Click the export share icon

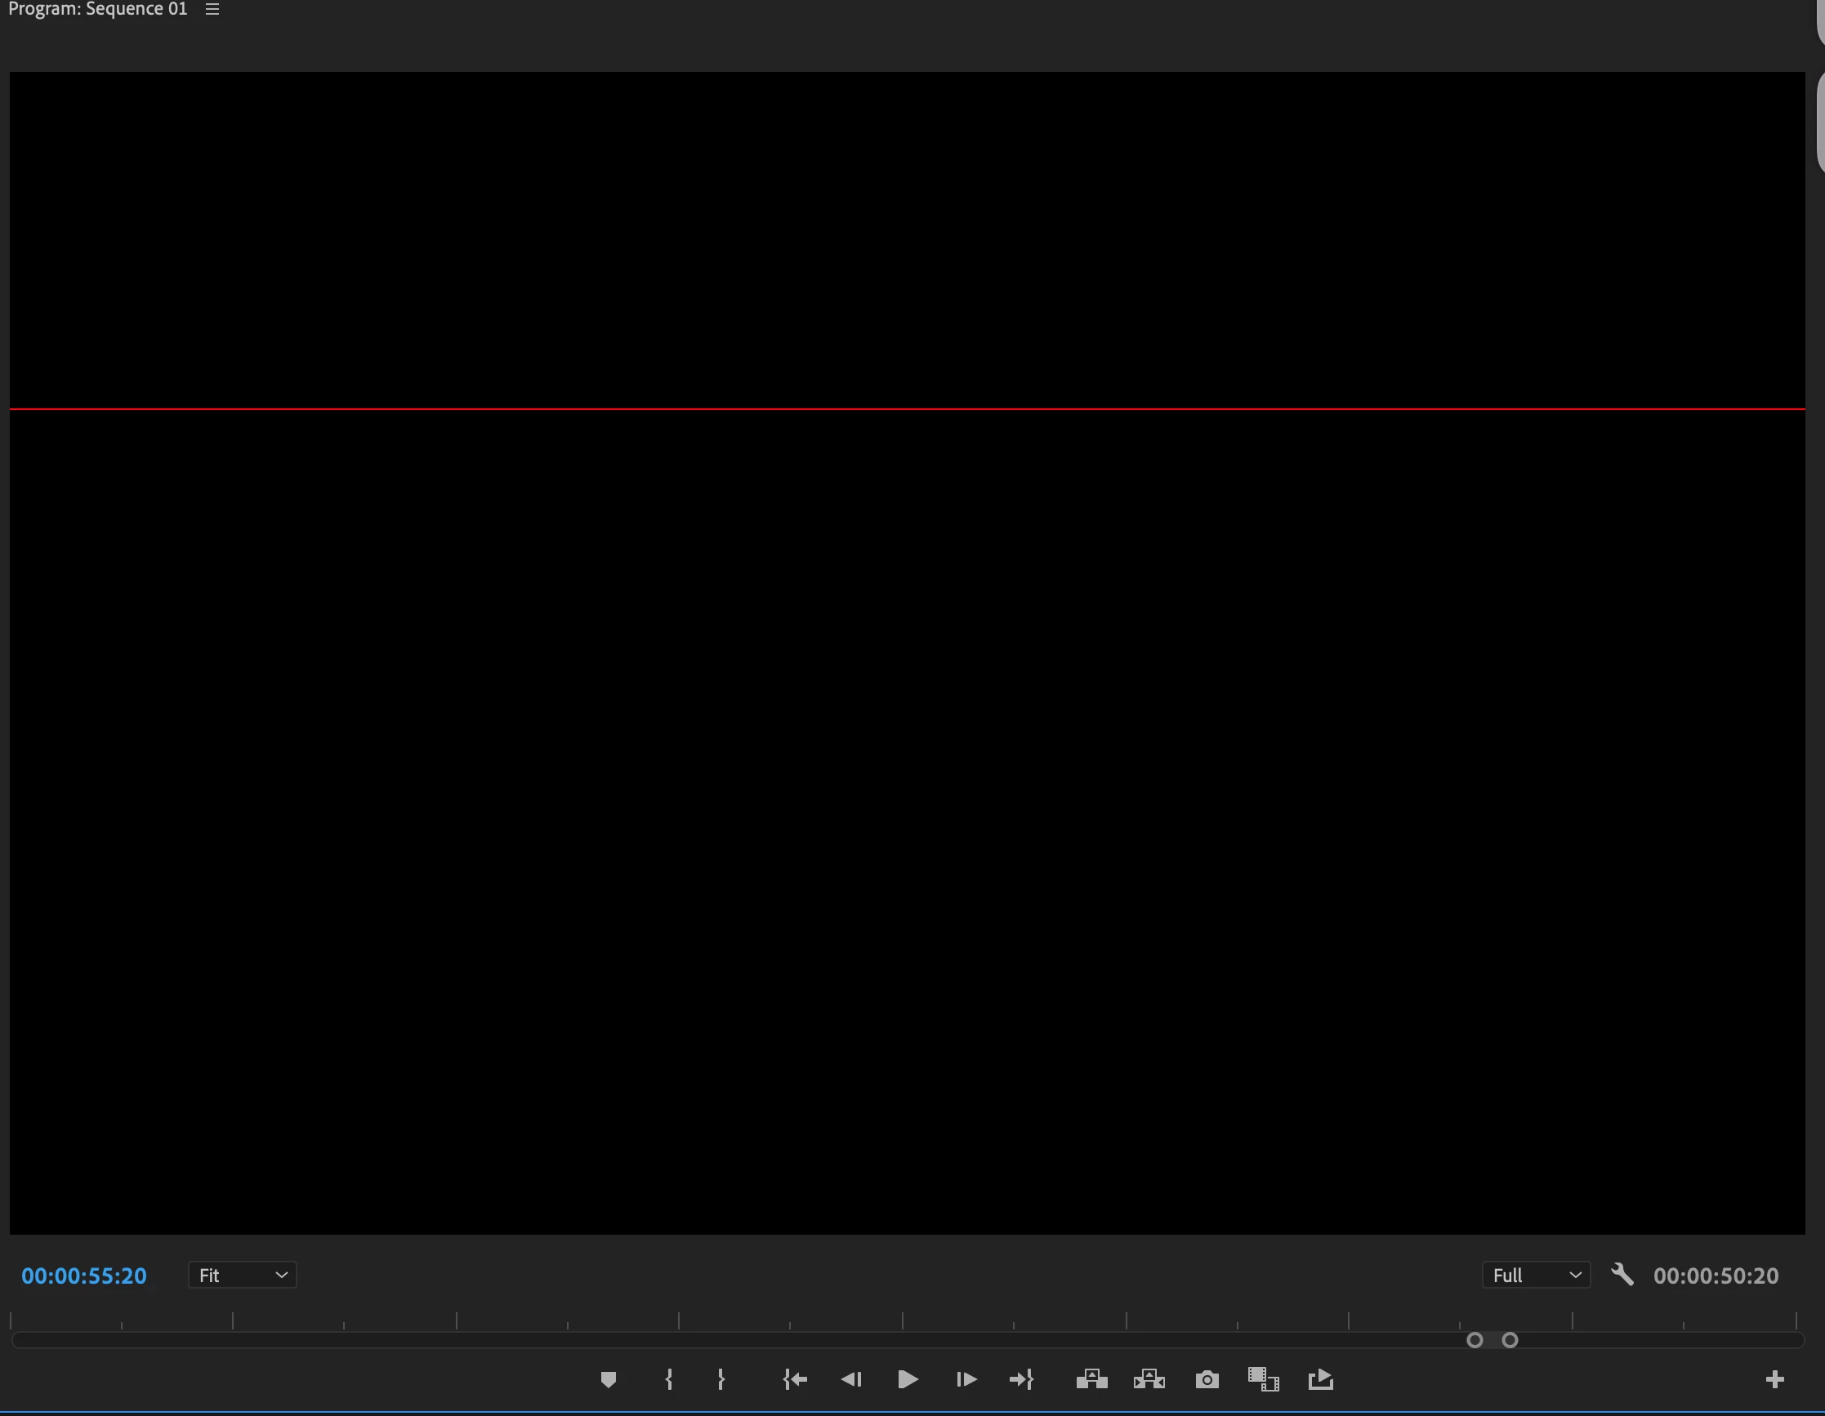pos(1320,1379)
